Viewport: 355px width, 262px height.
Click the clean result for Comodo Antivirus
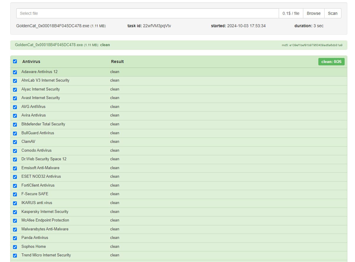pyautogui.click(x=115, y=150)
